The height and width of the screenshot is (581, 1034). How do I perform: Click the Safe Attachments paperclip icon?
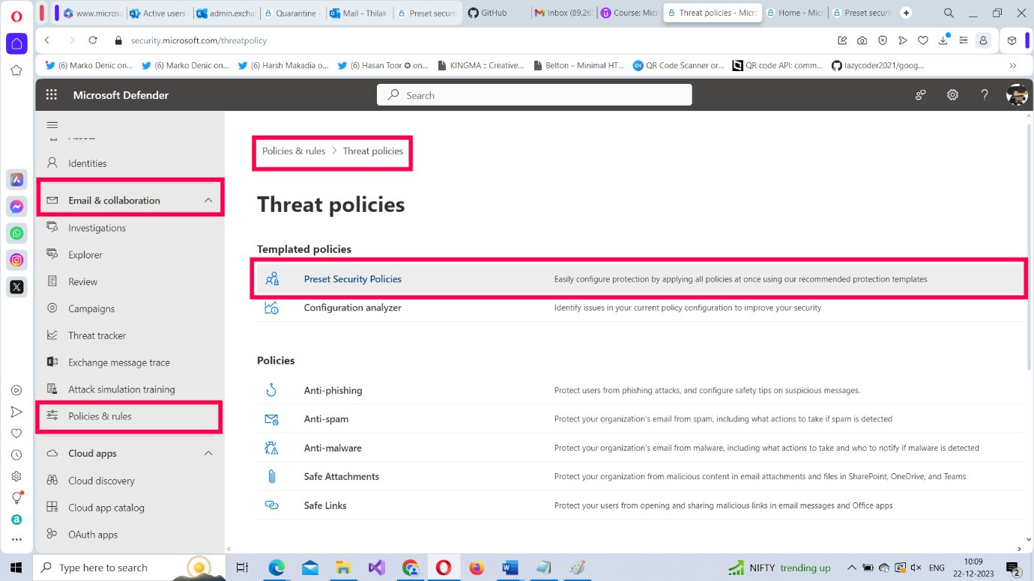pos(271,476)
